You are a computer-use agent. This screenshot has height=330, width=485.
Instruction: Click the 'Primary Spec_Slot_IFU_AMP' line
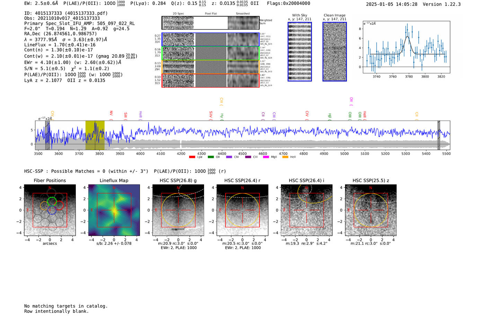click(x=79, y=24)
